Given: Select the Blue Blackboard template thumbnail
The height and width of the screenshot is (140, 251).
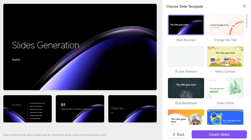Looking at the screenshot, I should pos(186,88).
